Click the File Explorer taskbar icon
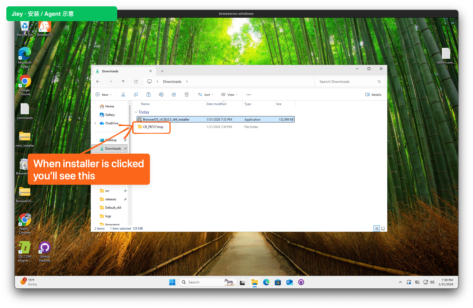The width and height of the screenshot is (473, 308). tap(254, 282)
